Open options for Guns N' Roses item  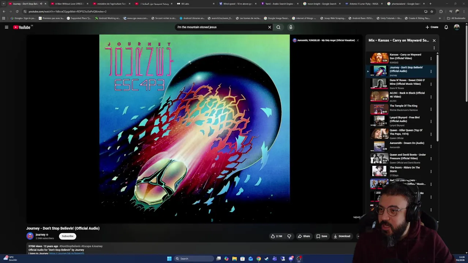tap(431, 84)
